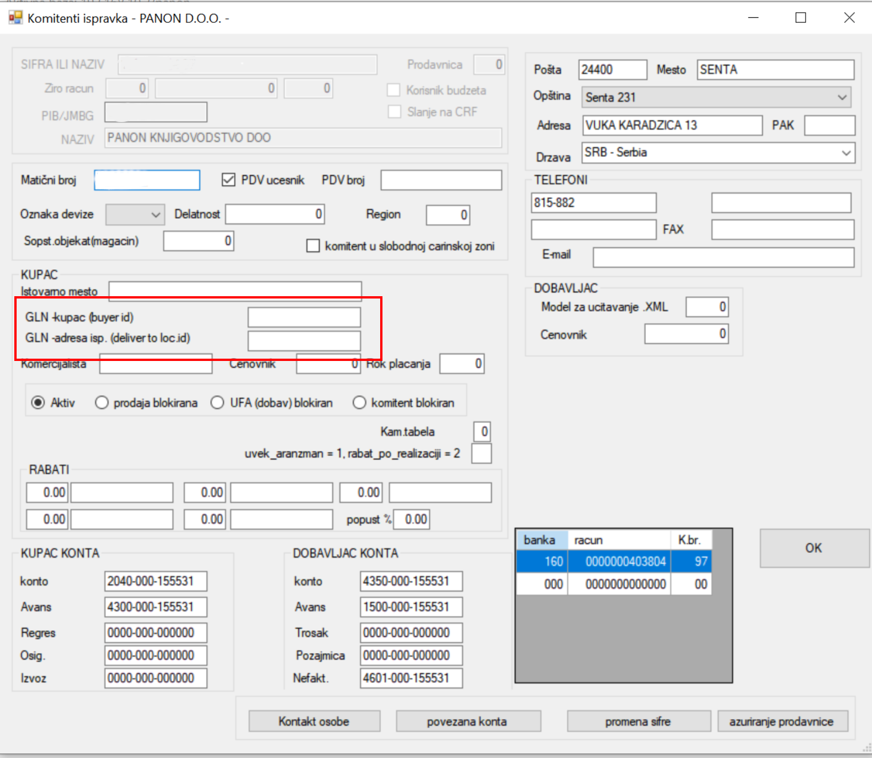Open the Opština dropdown showing Senta 231
The width and height of the screenshot is (872, 758).
pos(842,97)
